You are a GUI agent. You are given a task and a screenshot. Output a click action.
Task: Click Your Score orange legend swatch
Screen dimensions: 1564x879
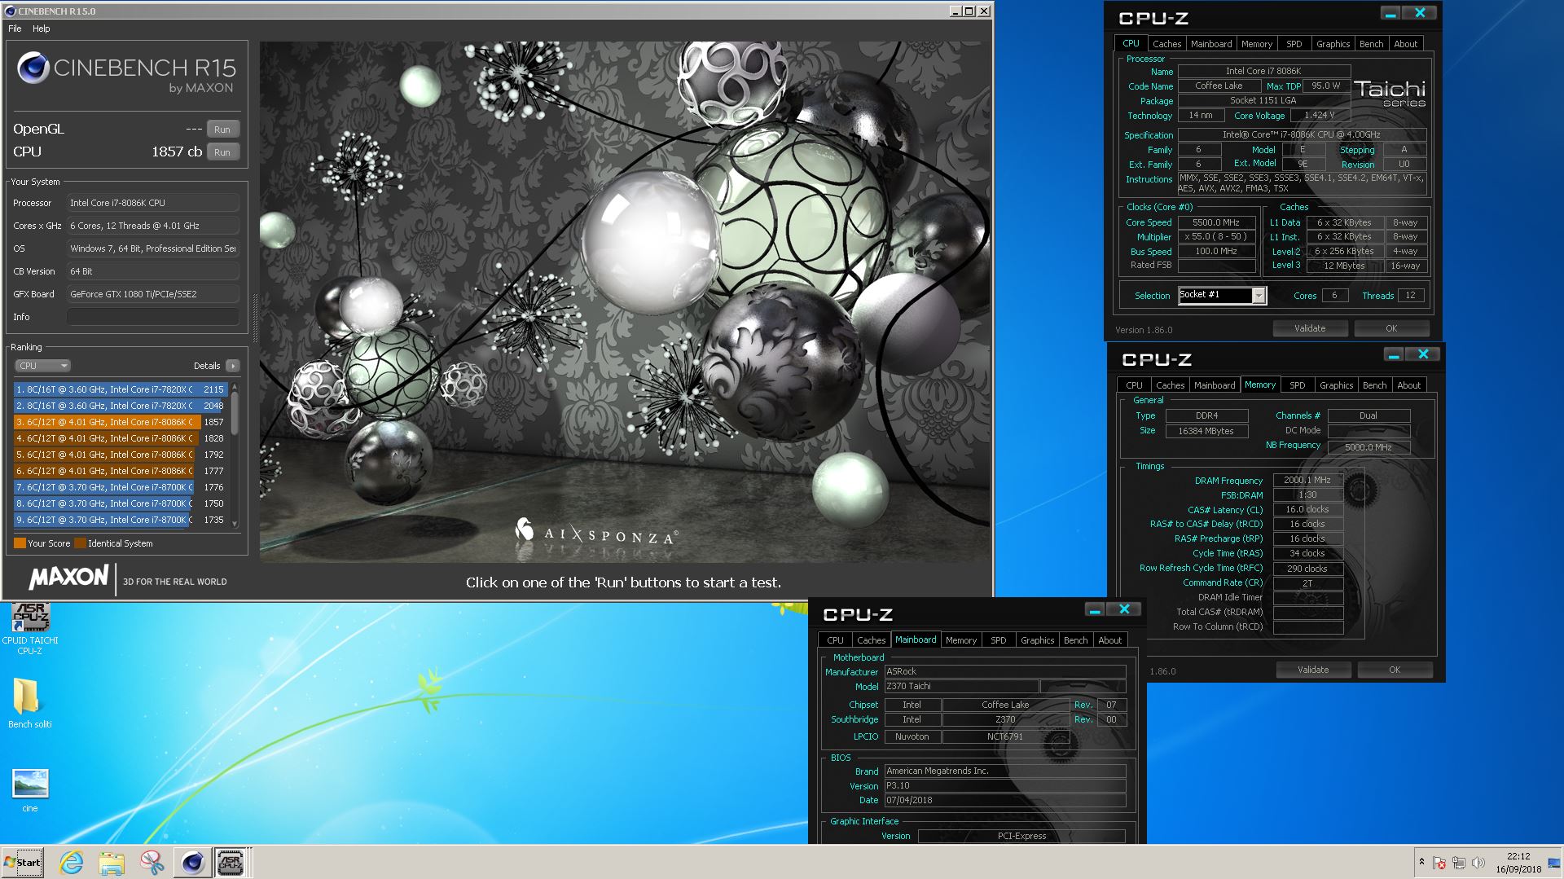[x=20, y=543]
